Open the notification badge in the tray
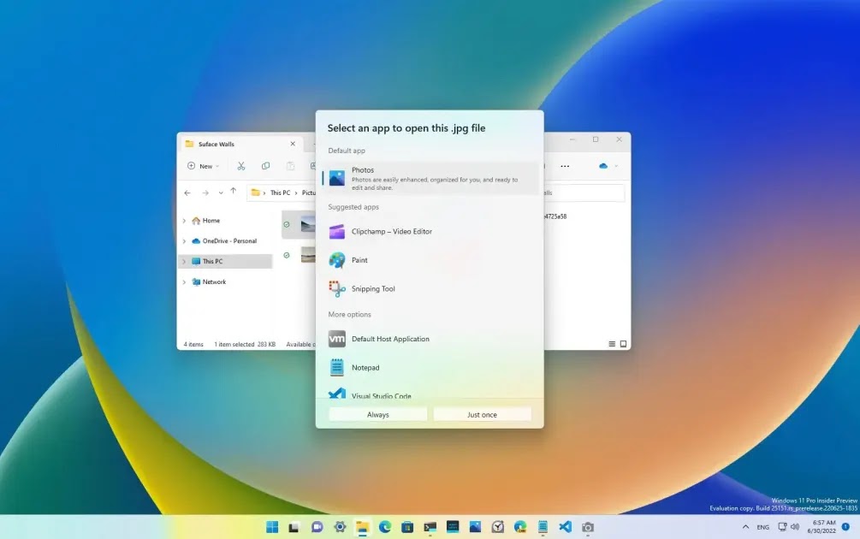Screen dimensions: 860x539 (845, 526)
